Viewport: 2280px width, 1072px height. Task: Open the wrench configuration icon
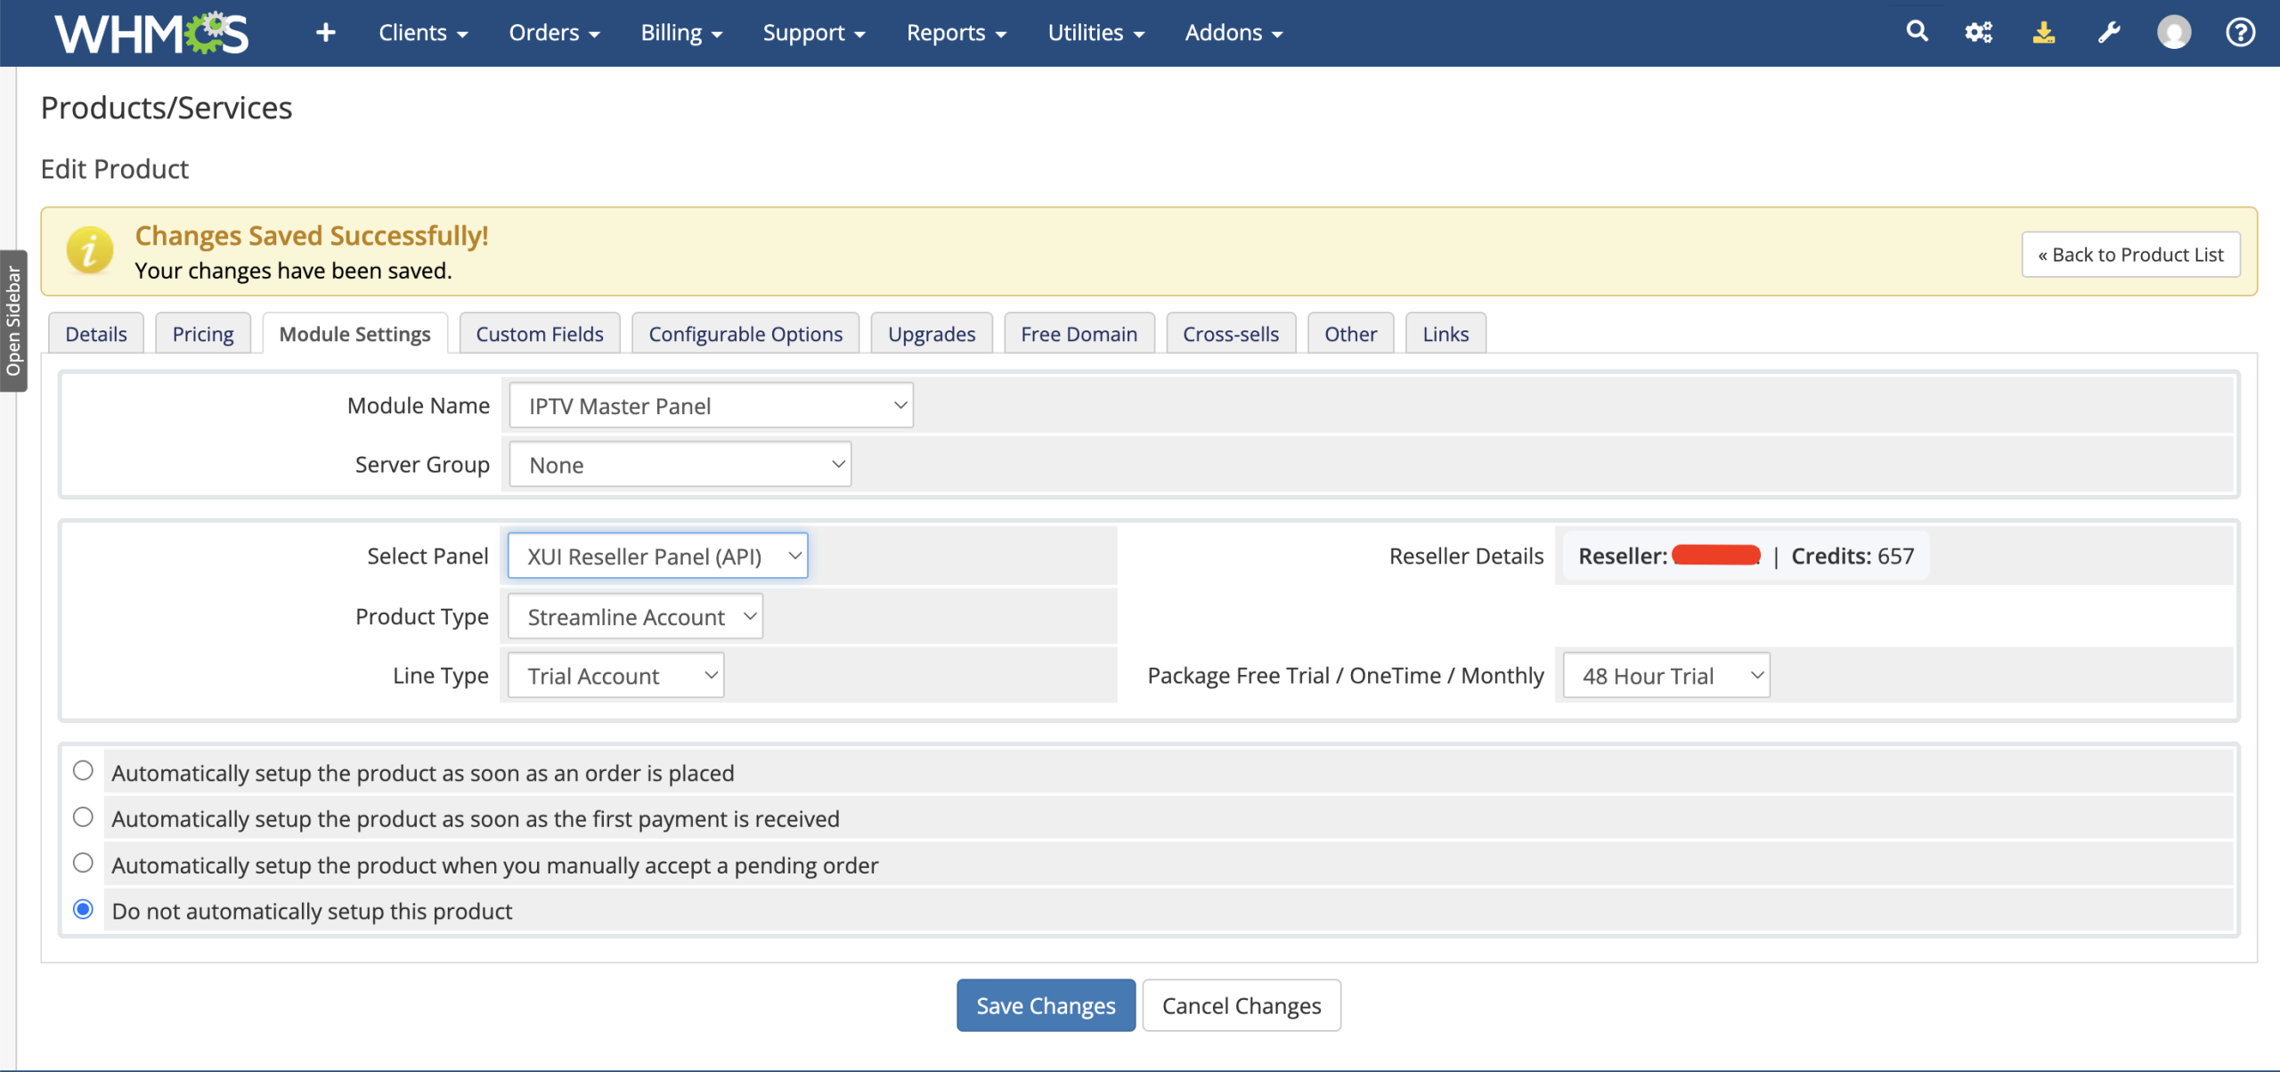2108,33
